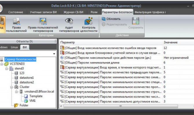Switch to the Linux objects tab
Screen dimensions: 194x115
(14, 47)
